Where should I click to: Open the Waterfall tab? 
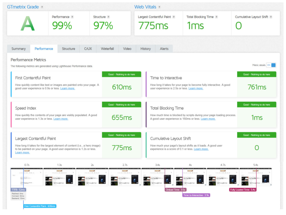click(x=108, y=49)
